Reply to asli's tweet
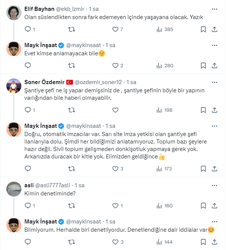This screenshot has width=226, height=250. point(28,206)
